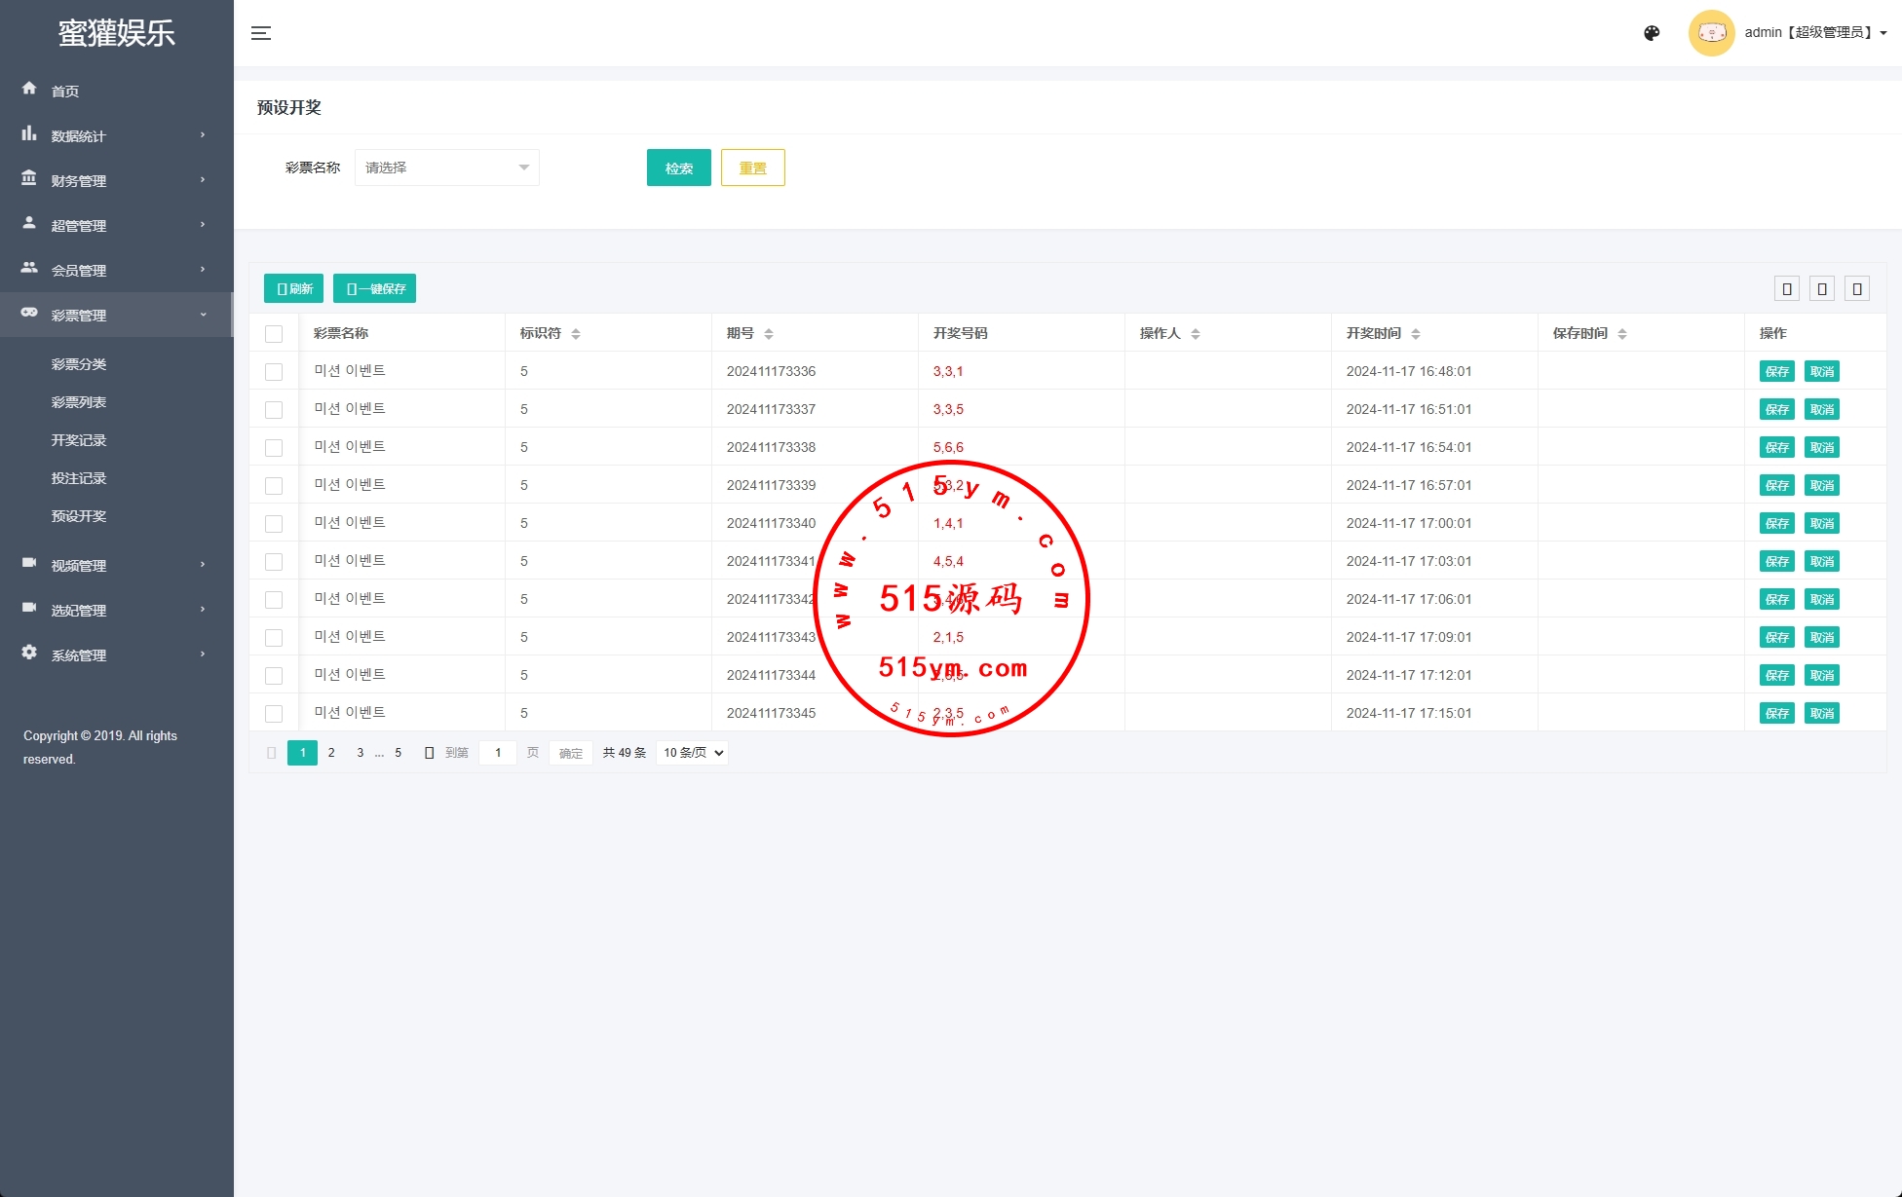The width and height of the screenshot is (1902, 1197).
Task: Open 彩票列表 in the sidebar submenu
Action: [79, 402]
